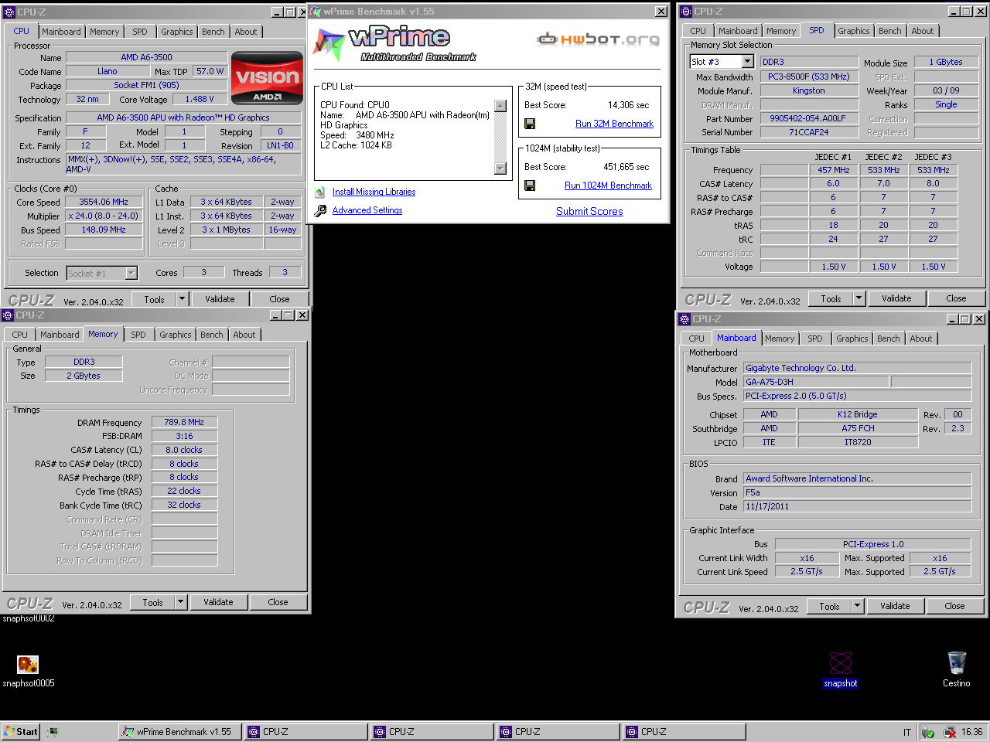Image resolution: width=990 pixels, height=742 pixels.
Task: Open the Graphics tab in the Mainboard window
Action: point(852,339)
